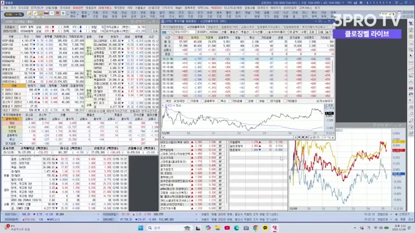Select the 15:21:00 time row
Screen dimensions: 415x233
click(x=246, y=59)
